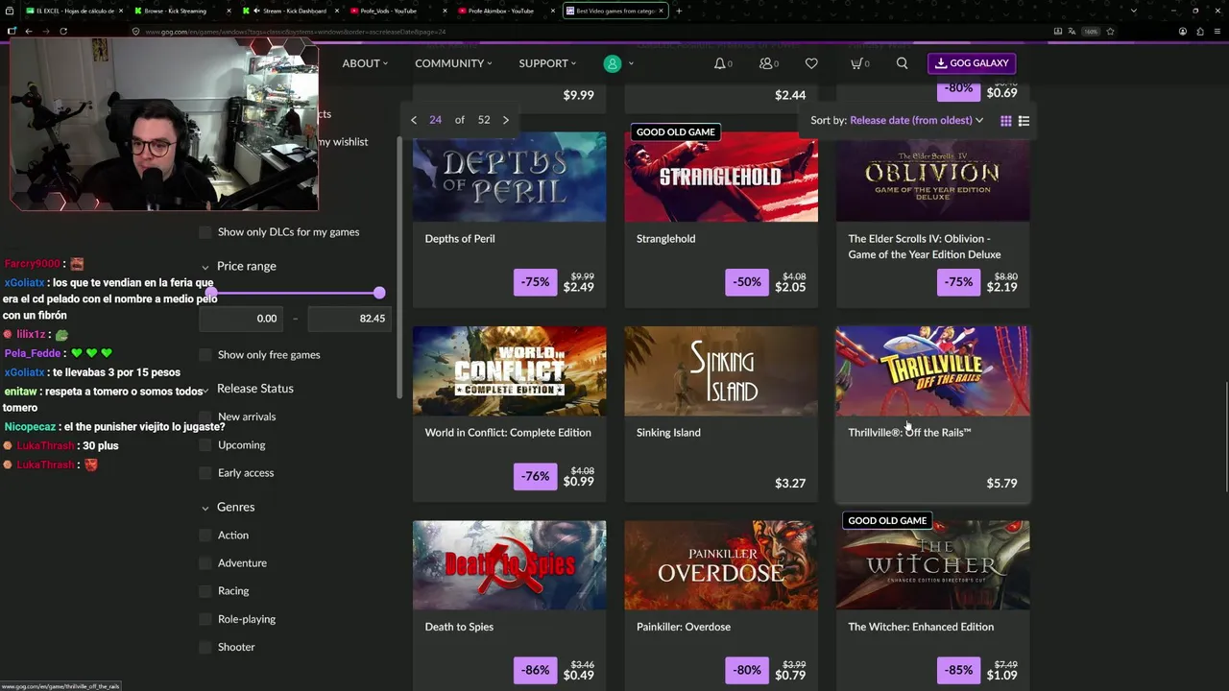1229x691 pixels.
Task: Check the Adventure genre filter
Action: [205, 563]
